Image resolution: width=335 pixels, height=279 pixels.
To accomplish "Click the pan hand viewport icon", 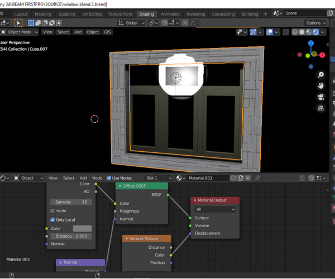I will point(322,85).
